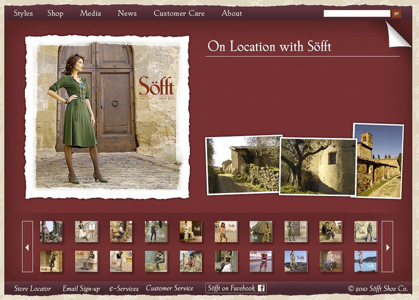Select thumbnail of person in dark jacket seated outdoors
The width and height of the screenshot is (419, 300).
point(331,231)
